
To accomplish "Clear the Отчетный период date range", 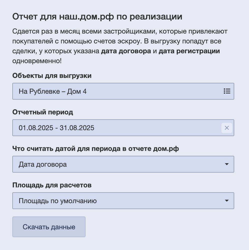I will [x=227, y=128].
